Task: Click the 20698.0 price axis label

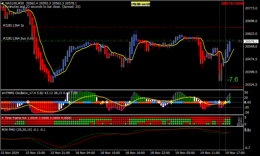Action: click(x=251, y=21)
